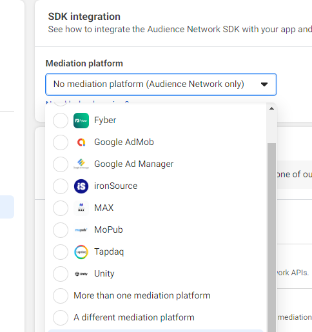This screenshot has width=312, height=332.
Task: Click the Unity logo icon
Action: pos(81,274)
